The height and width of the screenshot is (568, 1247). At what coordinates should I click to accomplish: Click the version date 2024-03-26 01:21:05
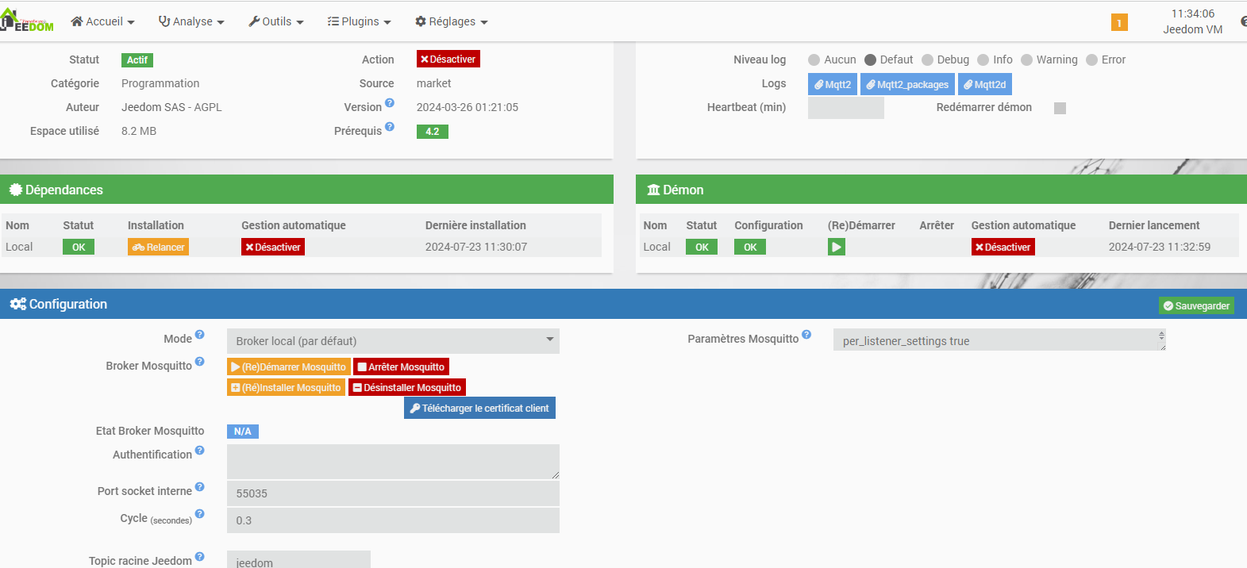pos(468,107)
